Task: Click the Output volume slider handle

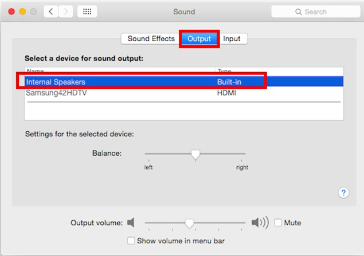Action: point(189,223)
